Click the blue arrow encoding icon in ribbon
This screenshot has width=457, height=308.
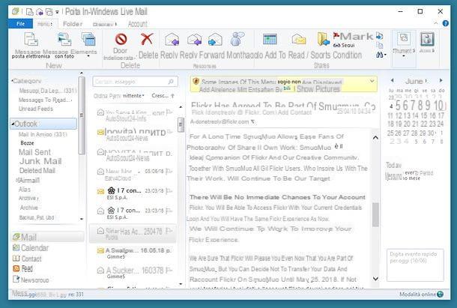coord(380,36)
